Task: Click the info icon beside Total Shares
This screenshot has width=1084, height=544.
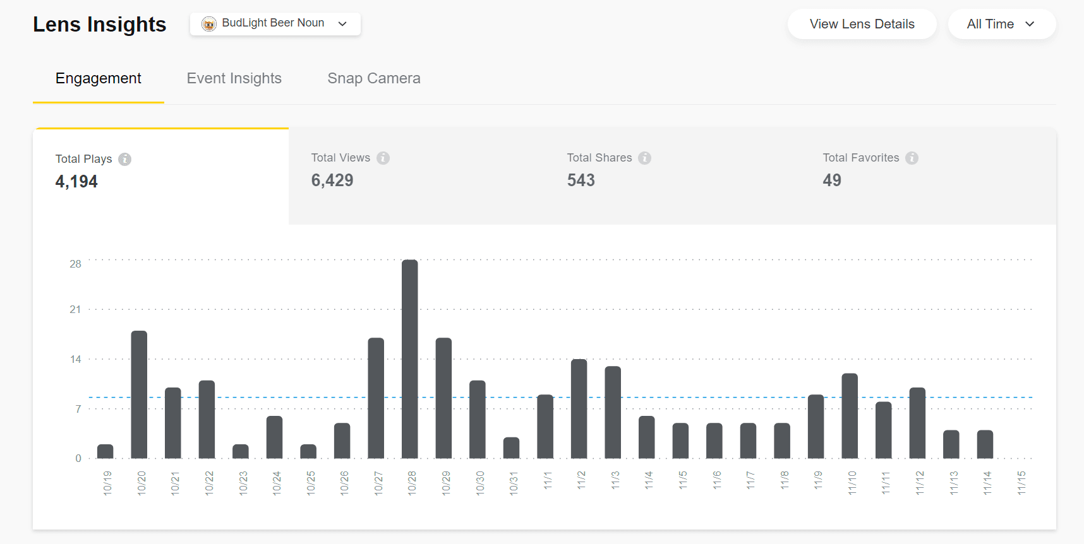Action: tap(644, 158)
